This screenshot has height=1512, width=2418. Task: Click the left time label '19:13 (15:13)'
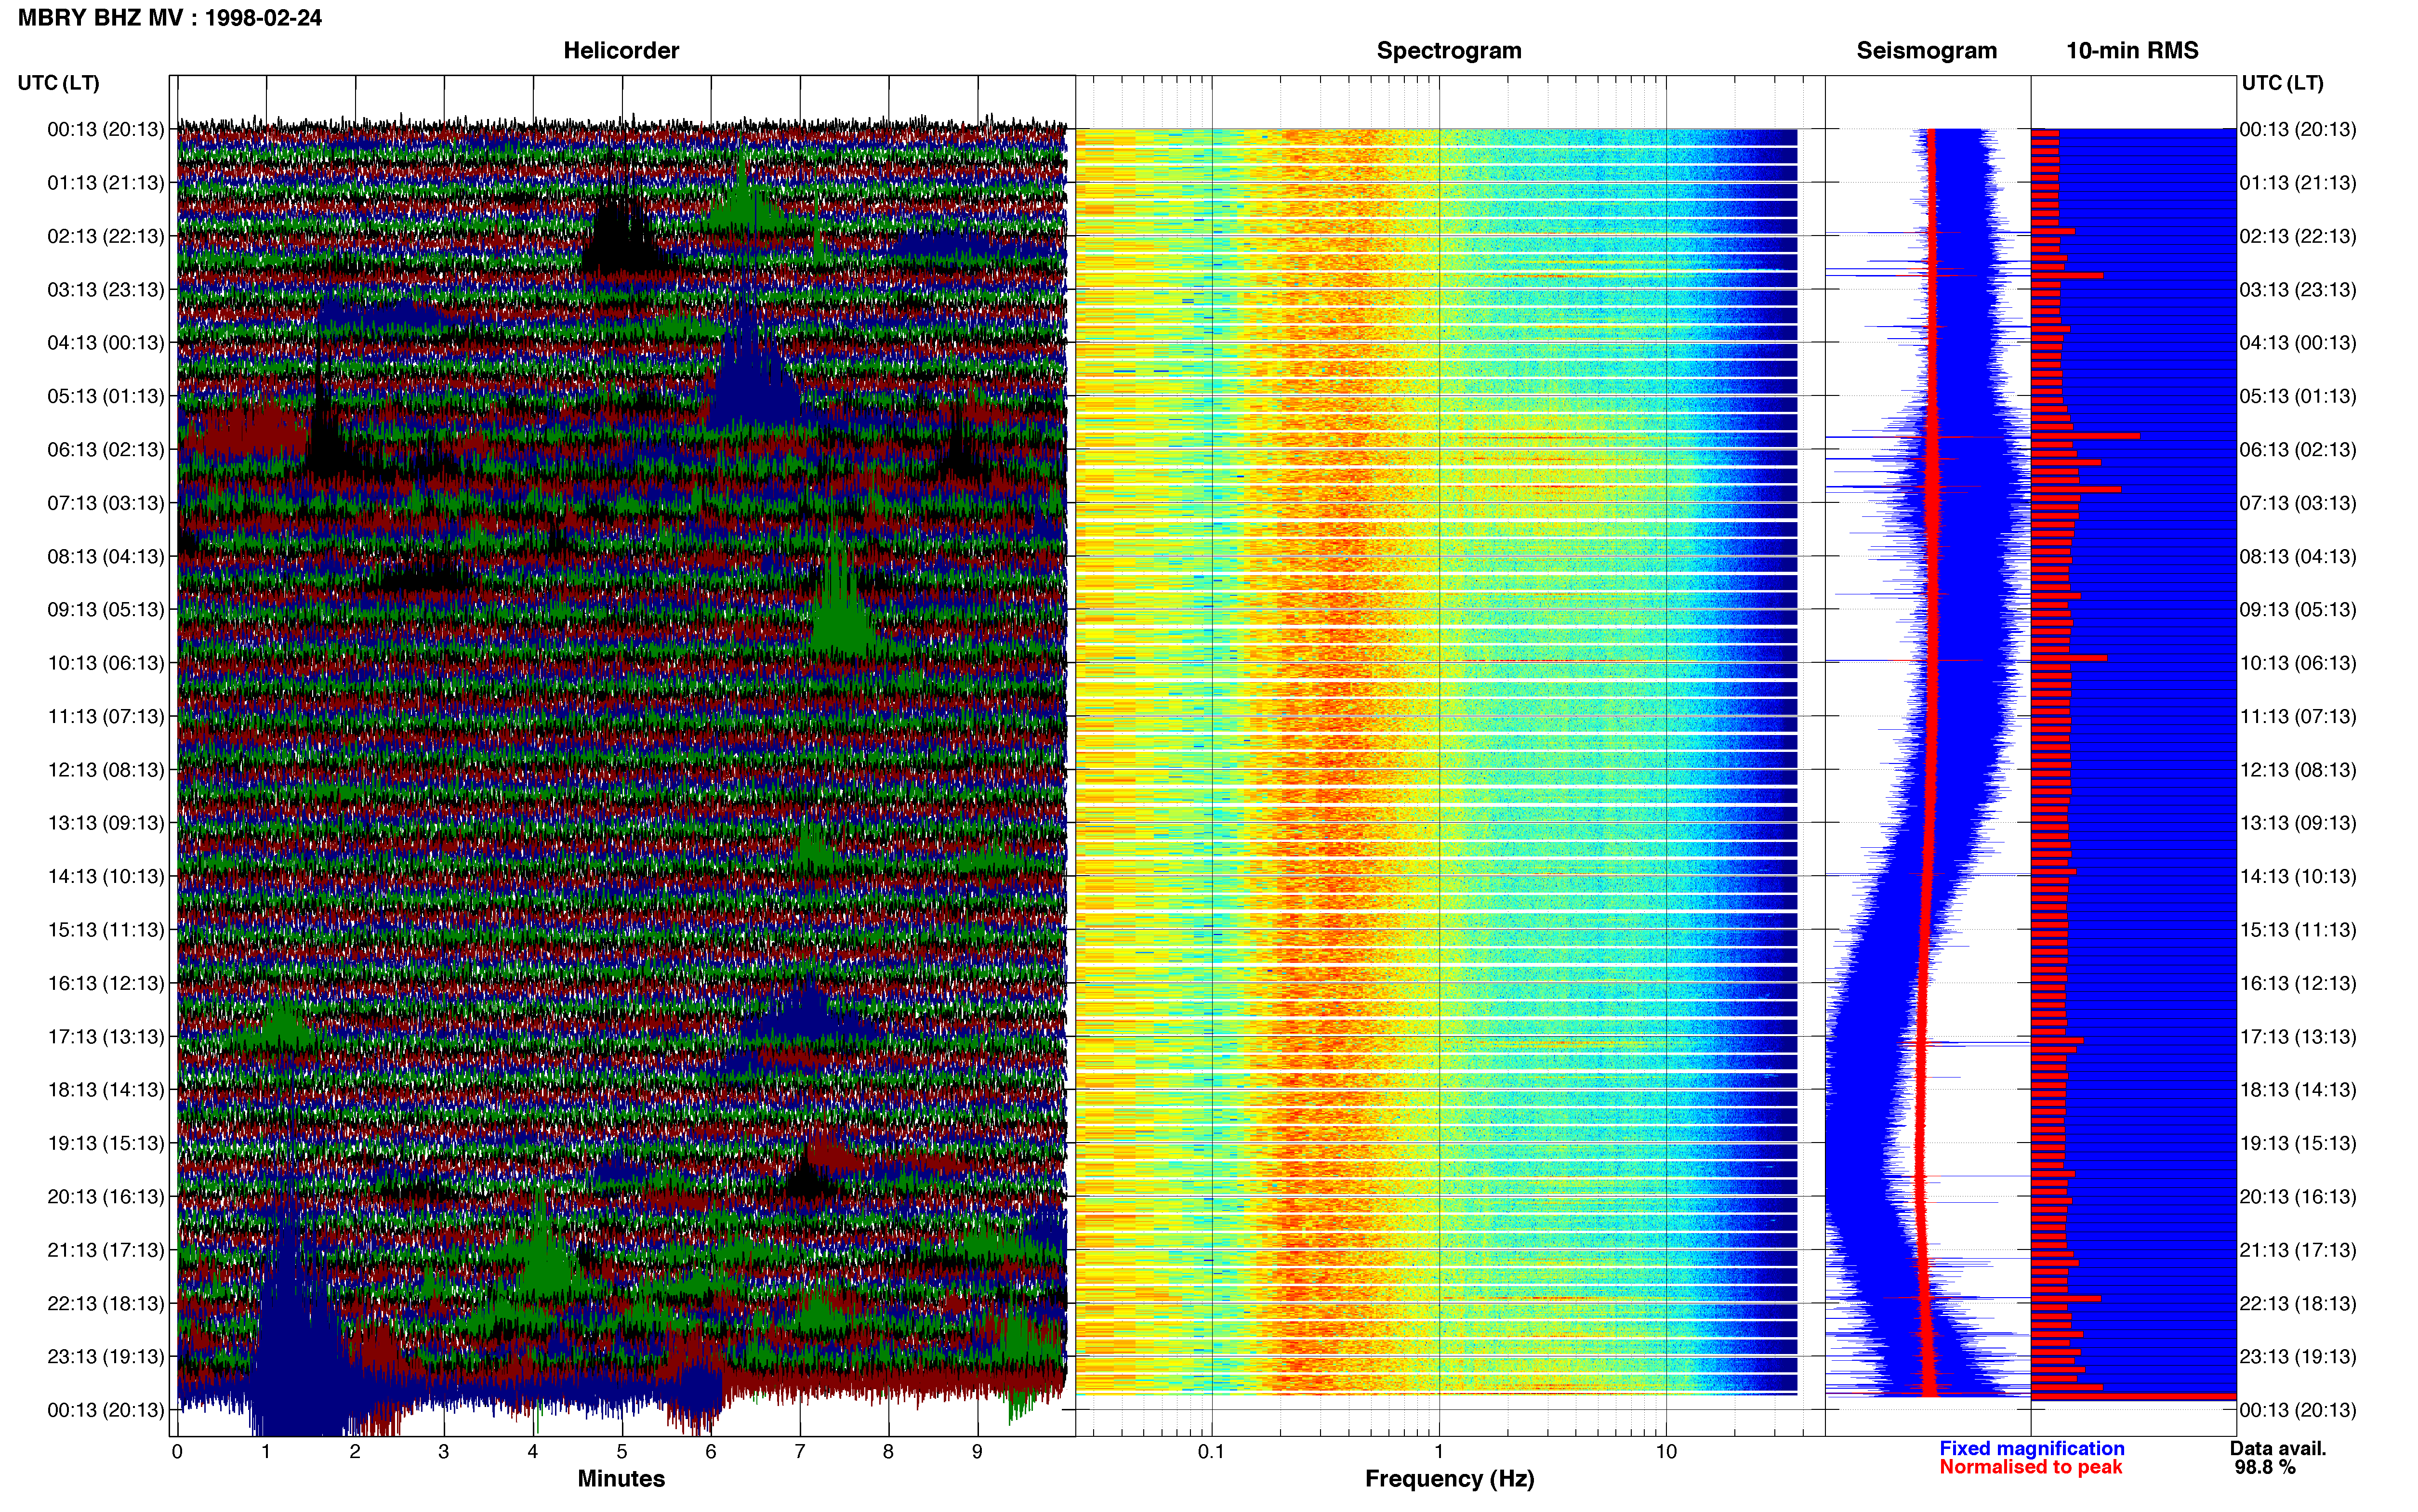pos(106,1143)
